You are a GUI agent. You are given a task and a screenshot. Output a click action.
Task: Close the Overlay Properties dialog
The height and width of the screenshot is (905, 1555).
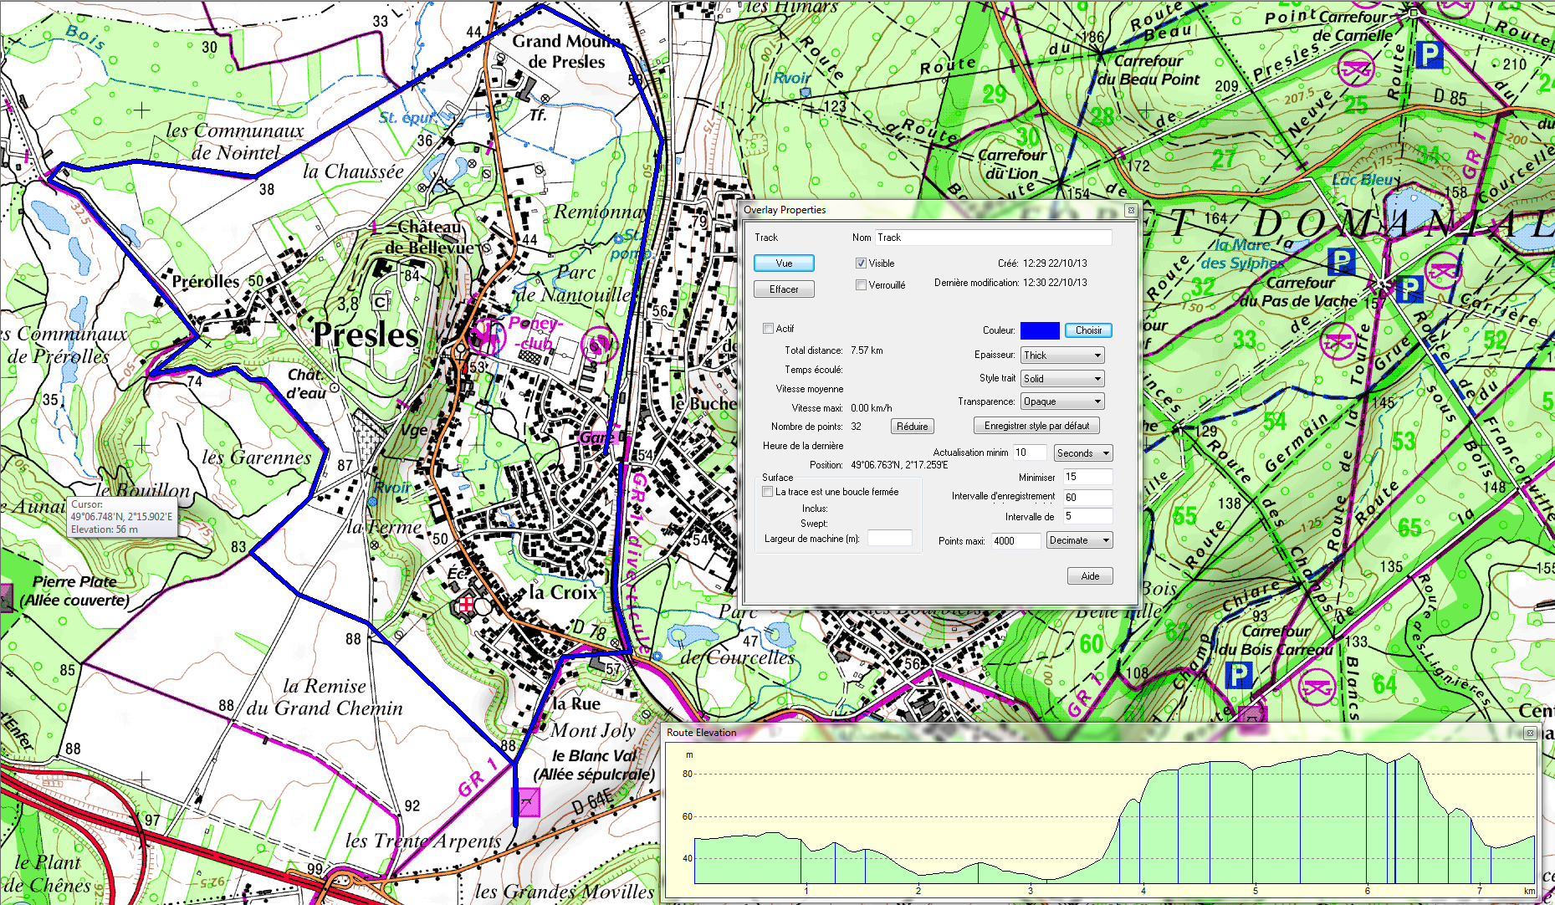pyautogui.click(x=1130, y=210)
